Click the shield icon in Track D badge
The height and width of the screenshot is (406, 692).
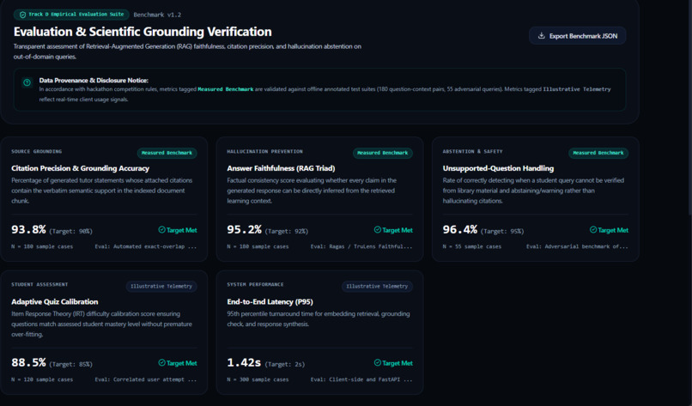tap(22, 15)
